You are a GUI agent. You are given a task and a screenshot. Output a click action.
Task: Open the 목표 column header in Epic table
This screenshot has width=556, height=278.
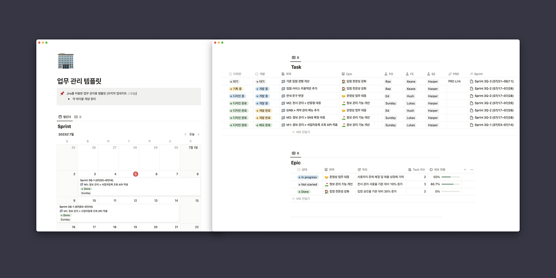point(362,170)
